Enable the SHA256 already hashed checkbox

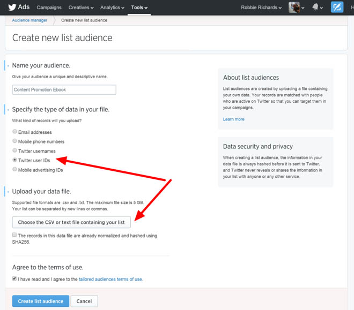(x=15, y=235)
